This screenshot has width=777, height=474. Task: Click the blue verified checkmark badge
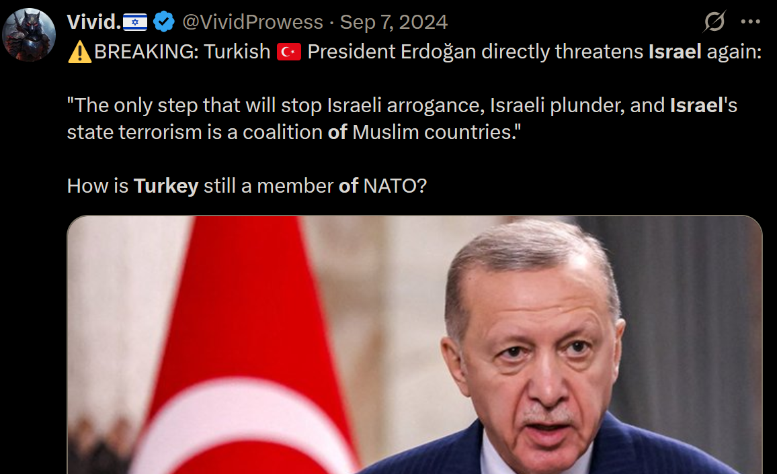pos(163,21)
